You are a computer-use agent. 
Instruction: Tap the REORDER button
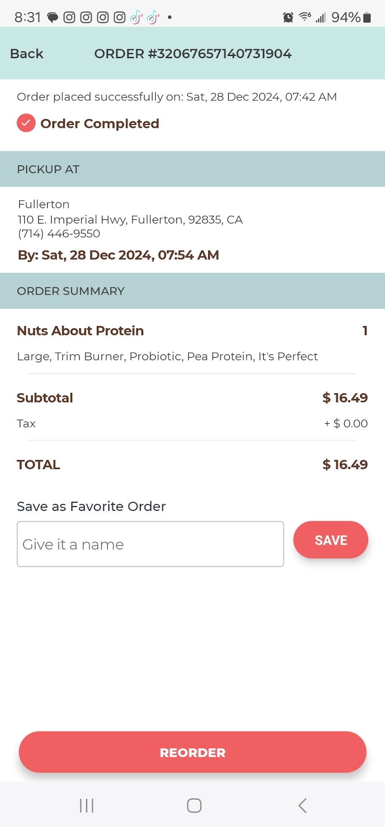coord(192,752)
